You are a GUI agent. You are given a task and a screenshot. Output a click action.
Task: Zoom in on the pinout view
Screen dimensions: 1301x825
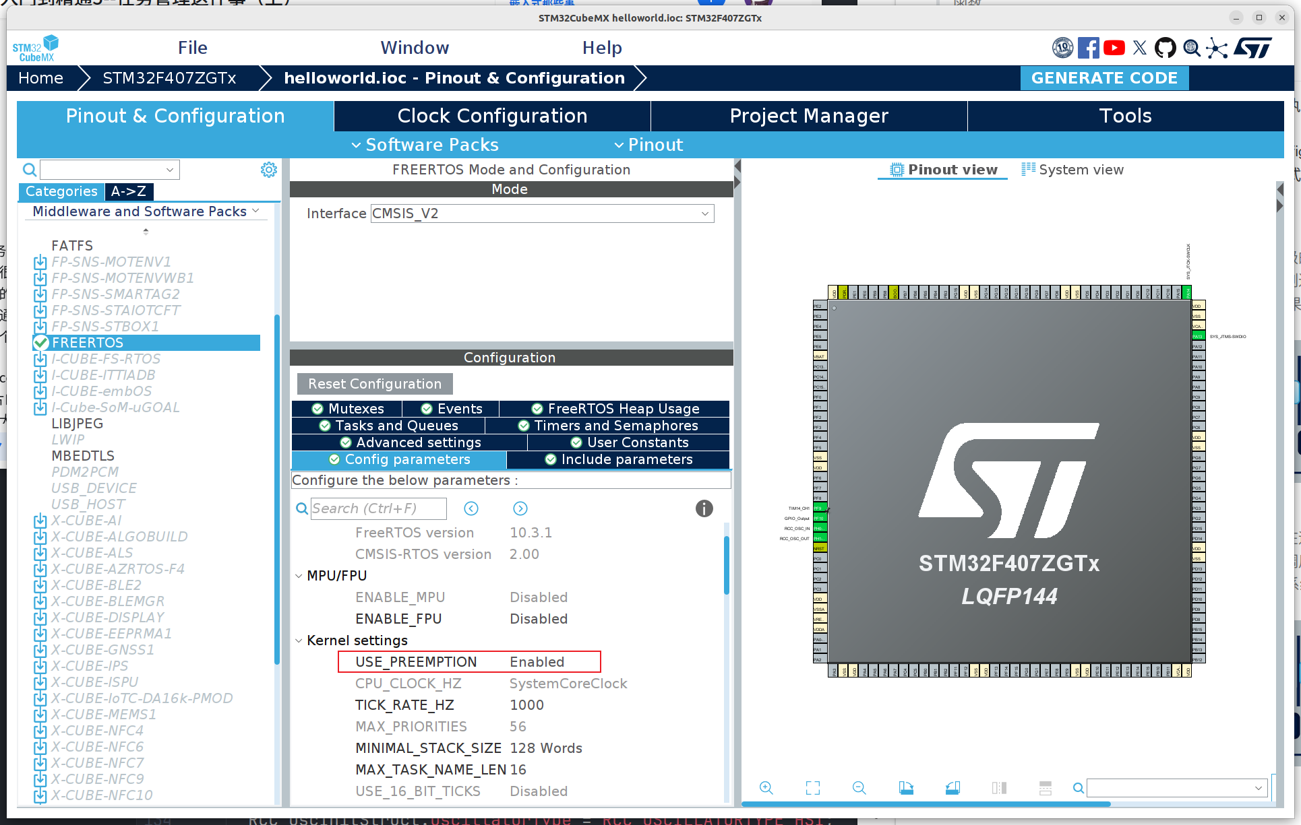point(766,787)
